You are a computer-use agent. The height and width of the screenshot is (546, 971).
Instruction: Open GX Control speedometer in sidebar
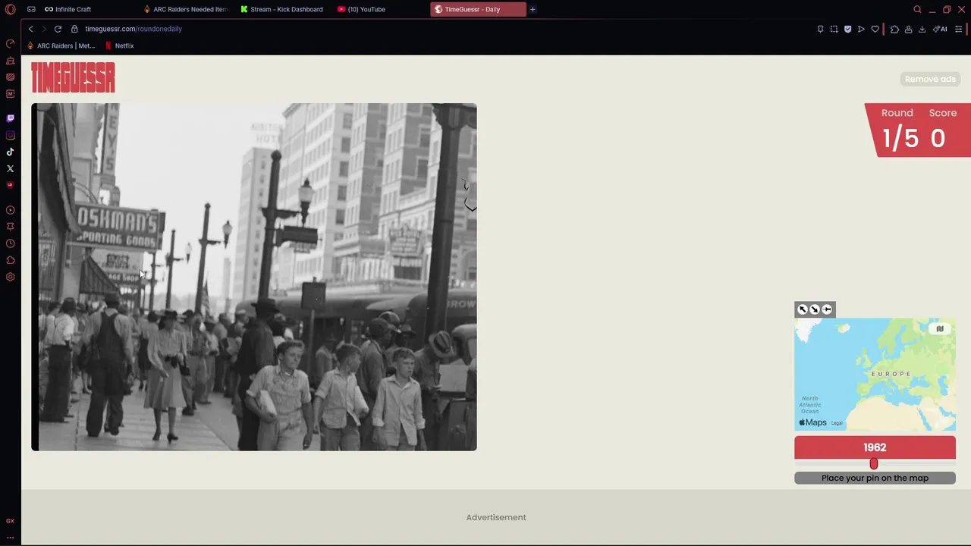tap(10, 43)
